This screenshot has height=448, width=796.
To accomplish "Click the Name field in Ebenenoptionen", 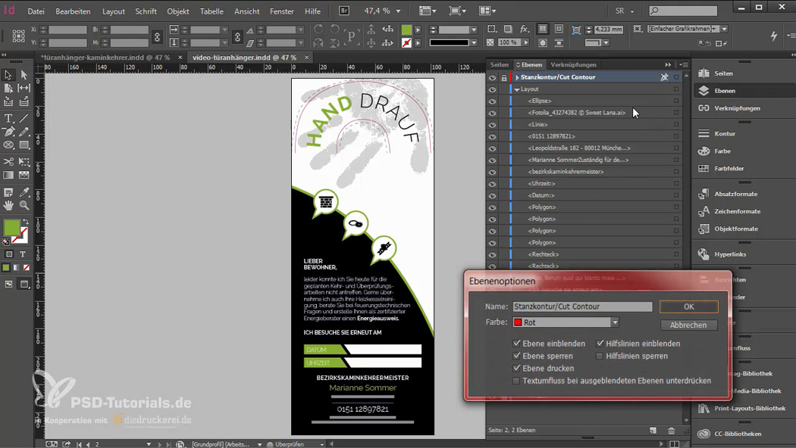I will click(x=582, y=306).
